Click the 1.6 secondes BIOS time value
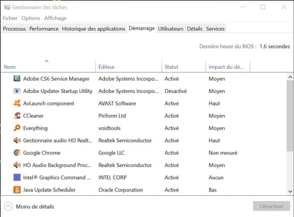The width and height of the screenshot is (294, 217). pos(275,46)
